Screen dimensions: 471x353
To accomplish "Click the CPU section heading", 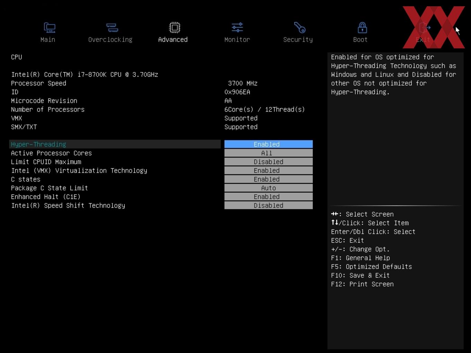I will pos(16,57).
